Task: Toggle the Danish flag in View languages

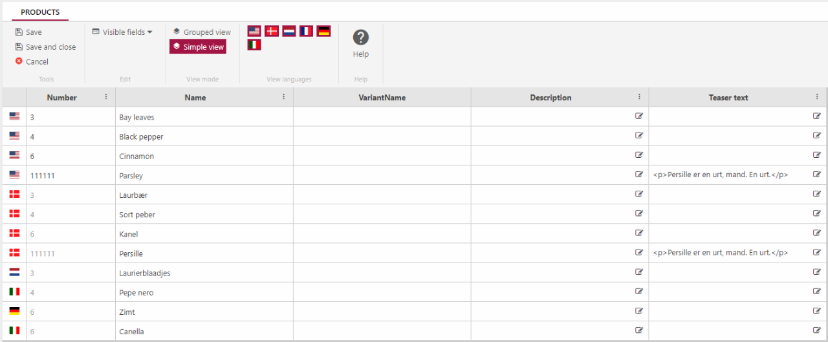Action: (272, 31)
